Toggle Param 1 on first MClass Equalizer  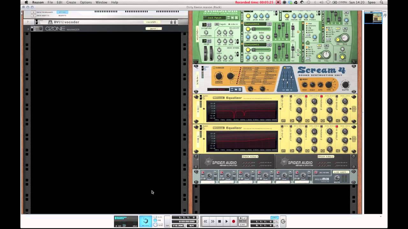306,96
